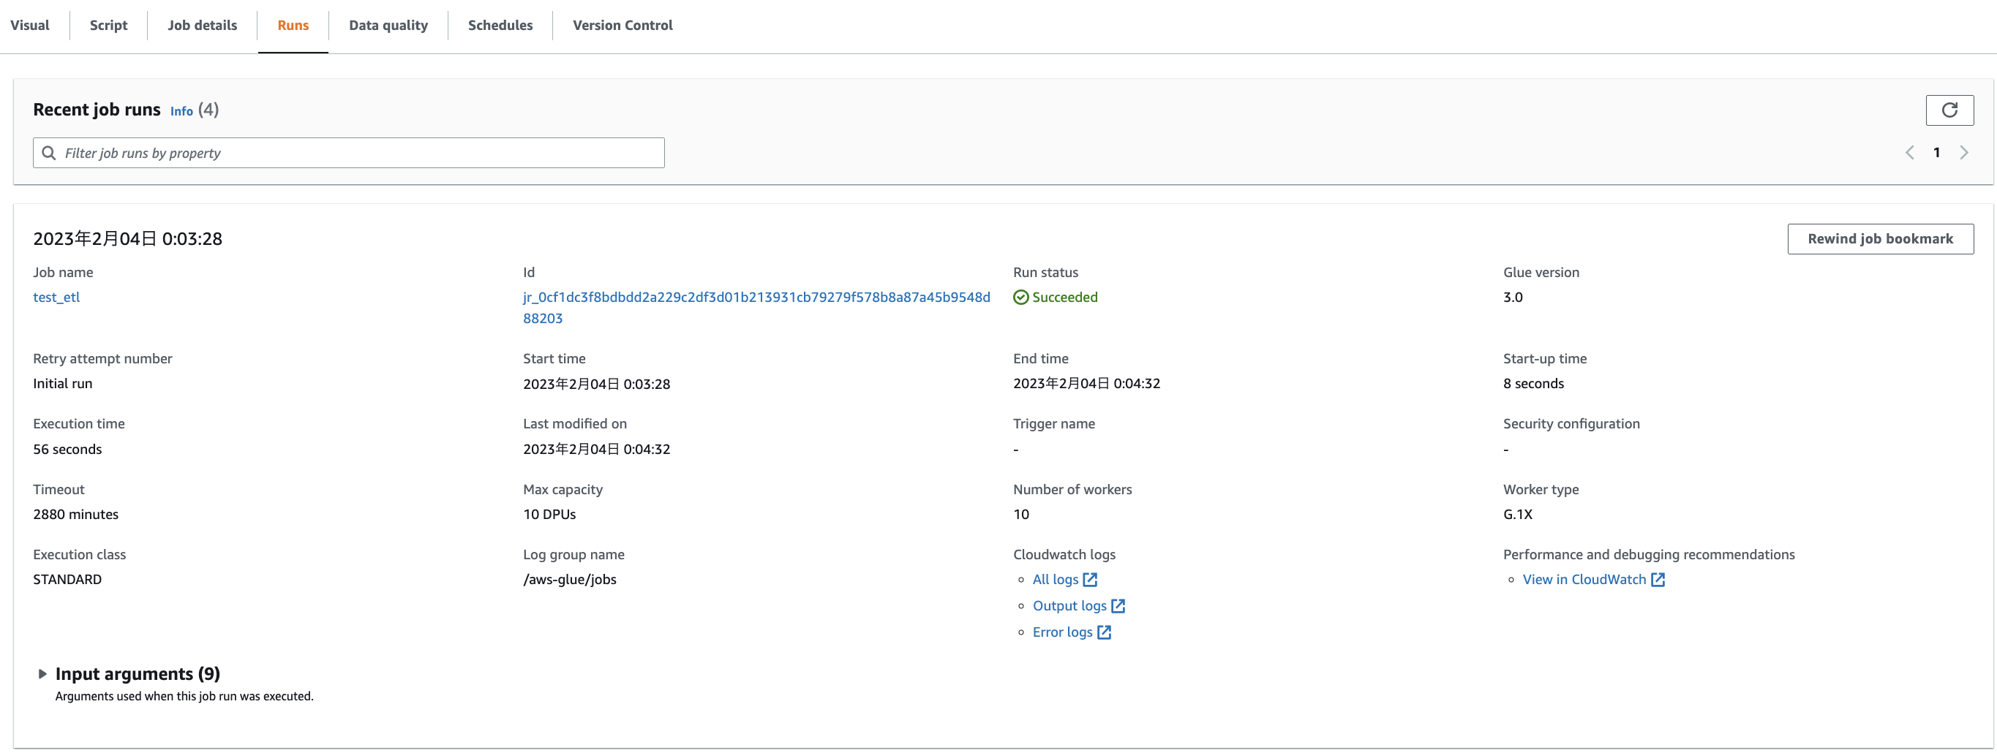Expand the Input arguments (9) section
Image resolution: width=1997 pixels, height=753 pixels.
pos(42,674)
